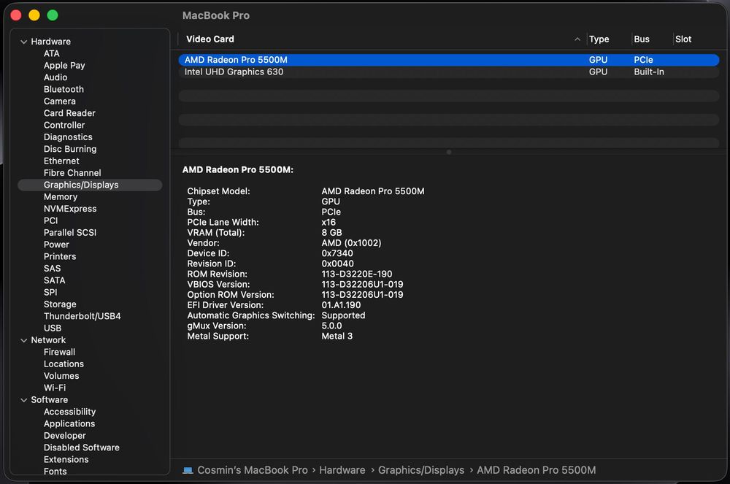
Task: Collapse the Hardware section in sidebar
Action: pos(24,42)
